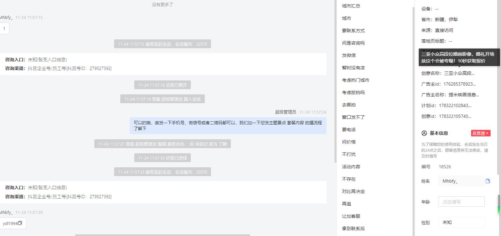
Task: Select the 对比再决定 quick reply
Action: (x=353, y=191)
